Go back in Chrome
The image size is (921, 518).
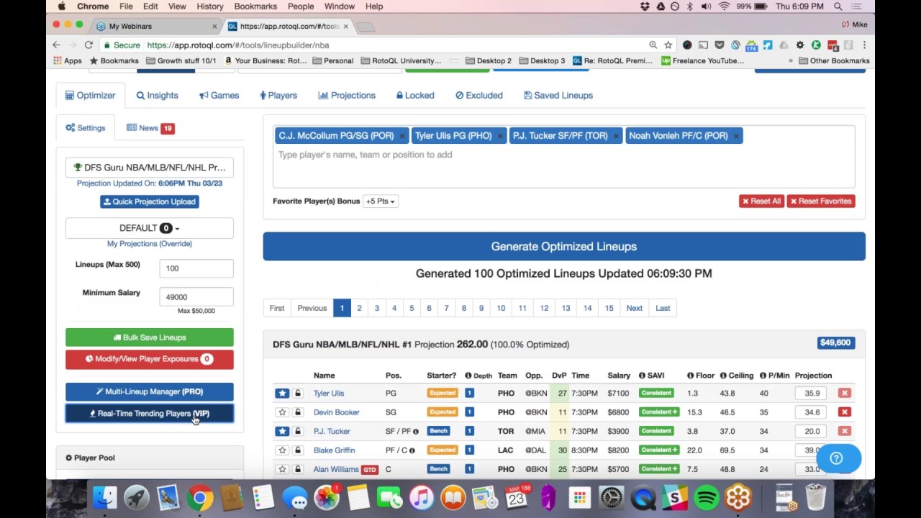[x=56, y=45]
